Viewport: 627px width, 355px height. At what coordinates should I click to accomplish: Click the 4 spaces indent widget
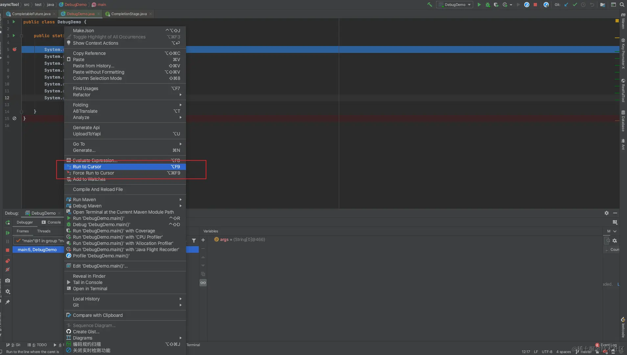click(564, 352)
